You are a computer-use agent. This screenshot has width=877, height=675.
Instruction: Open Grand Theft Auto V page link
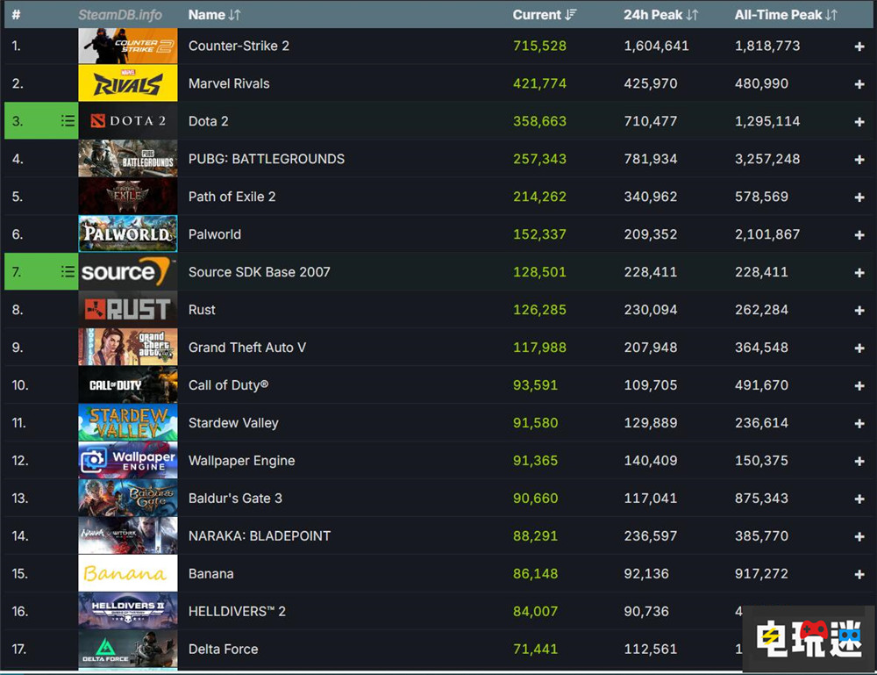[x=246, y=348]
